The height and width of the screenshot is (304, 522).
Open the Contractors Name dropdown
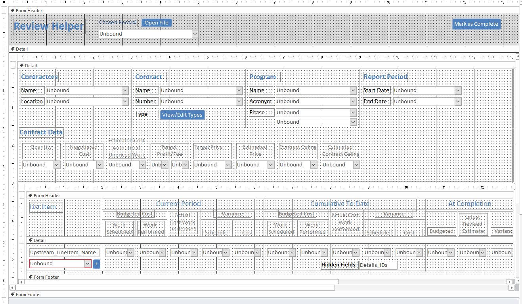125,91
